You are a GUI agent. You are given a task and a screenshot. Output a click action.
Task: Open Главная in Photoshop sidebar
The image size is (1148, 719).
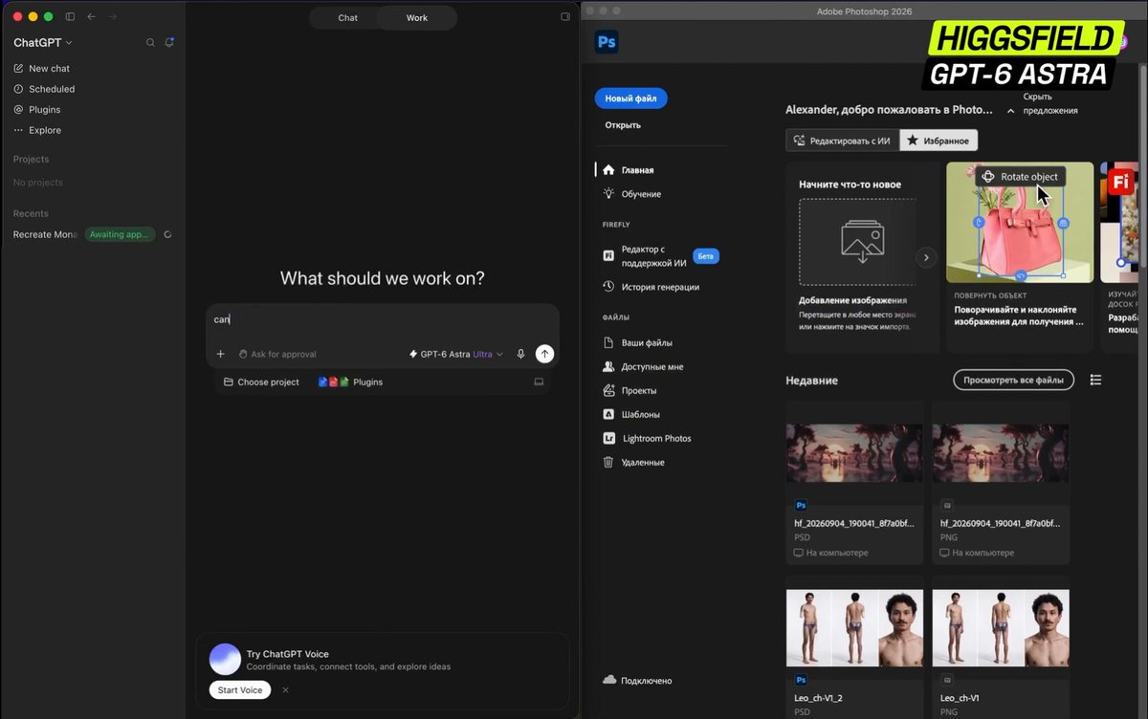[x=628, y=170]
